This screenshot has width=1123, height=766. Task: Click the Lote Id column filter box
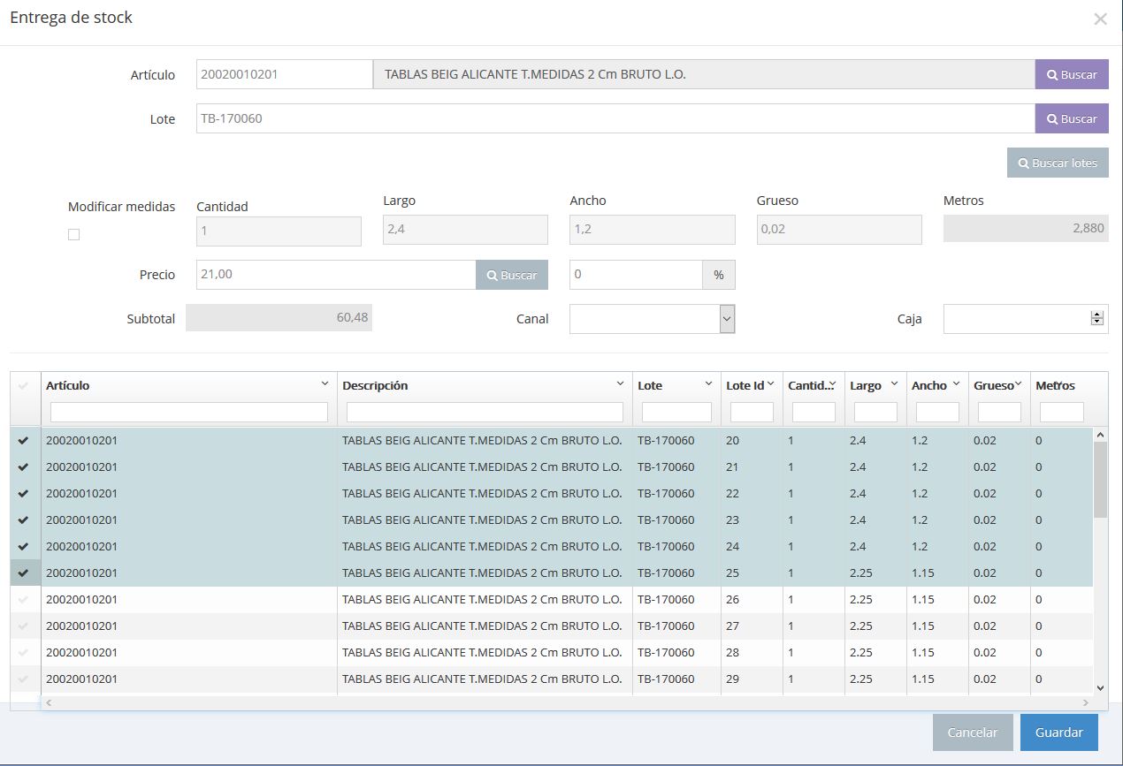[752, 412]
